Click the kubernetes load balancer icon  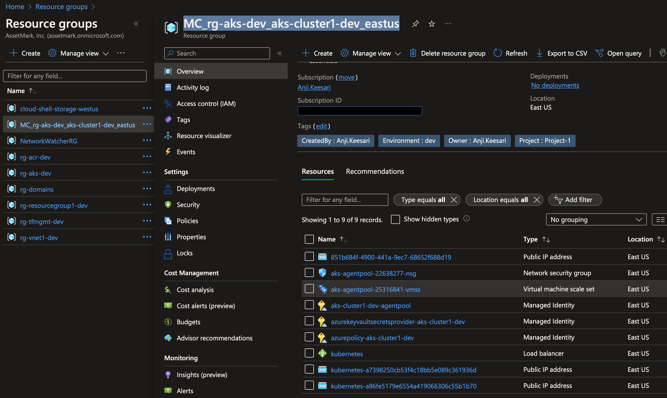pyautogui.click(x=322, y=353)
